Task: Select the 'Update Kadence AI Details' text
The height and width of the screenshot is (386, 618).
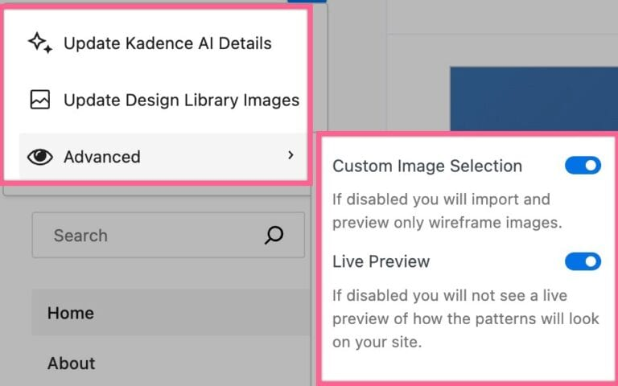Action: 167,43
